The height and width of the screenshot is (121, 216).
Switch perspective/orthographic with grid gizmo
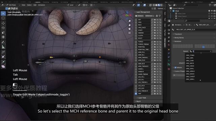pyautogui.click(x=130, y=33)
